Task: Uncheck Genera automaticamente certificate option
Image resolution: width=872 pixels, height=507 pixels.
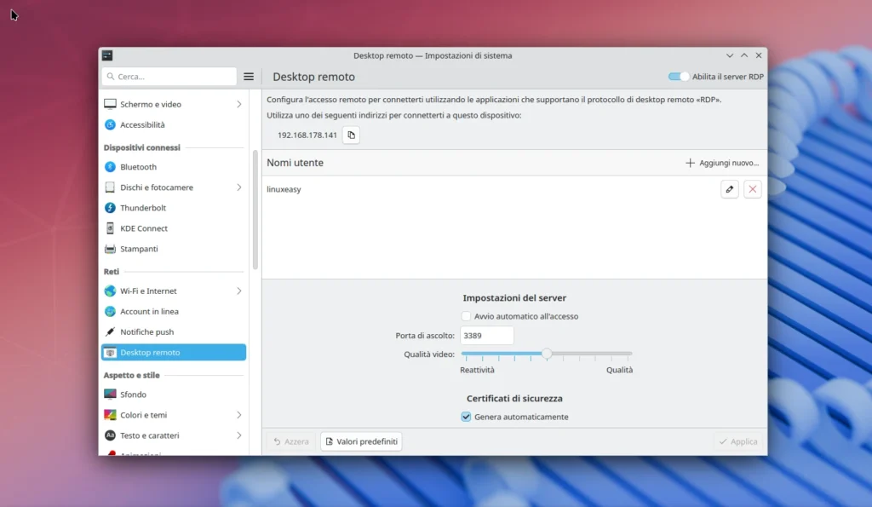Action: pos(466,417)
